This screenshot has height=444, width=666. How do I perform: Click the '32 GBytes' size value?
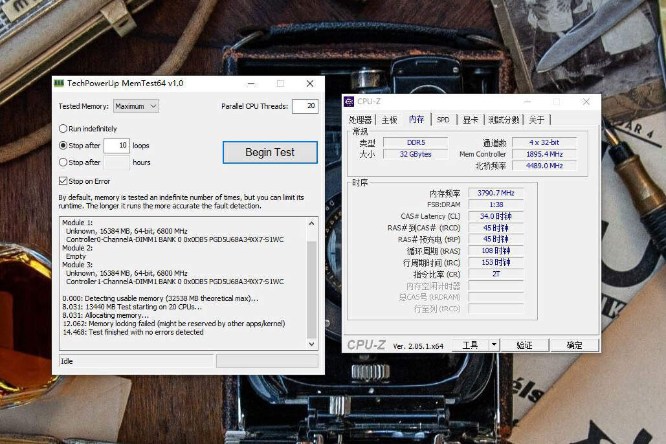point(416,154)
